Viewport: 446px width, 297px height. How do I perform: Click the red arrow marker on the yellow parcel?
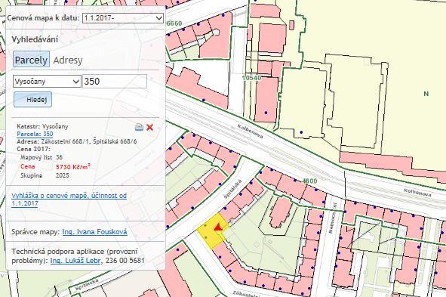(218, 227)
